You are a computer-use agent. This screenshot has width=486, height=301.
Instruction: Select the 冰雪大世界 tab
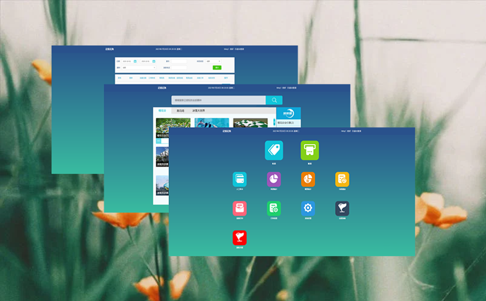(x=199, y=111)
